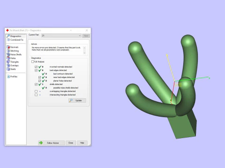Viewport: 225px width, 168px height.
Task: Enable the Full Analysis checkbox
Action: (x=32, y=62)
